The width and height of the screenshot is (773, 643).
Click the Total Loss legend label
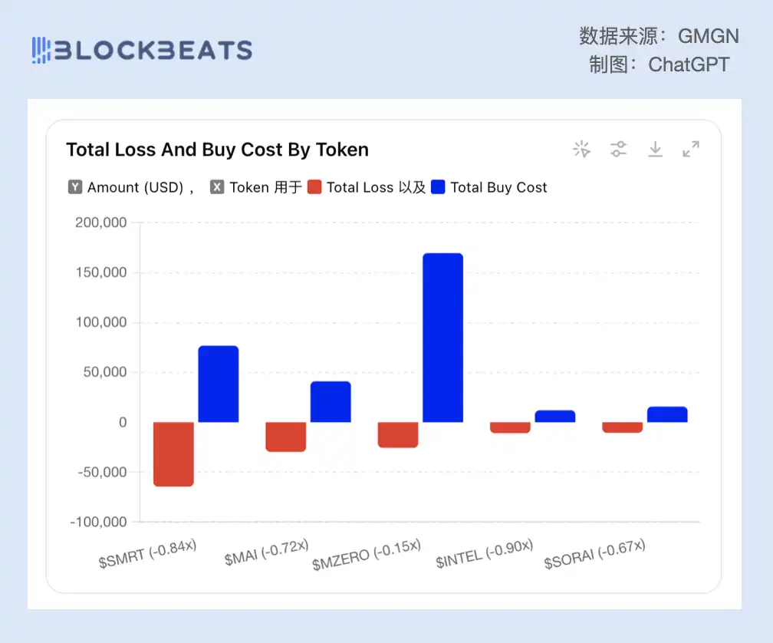pos(360,187)
